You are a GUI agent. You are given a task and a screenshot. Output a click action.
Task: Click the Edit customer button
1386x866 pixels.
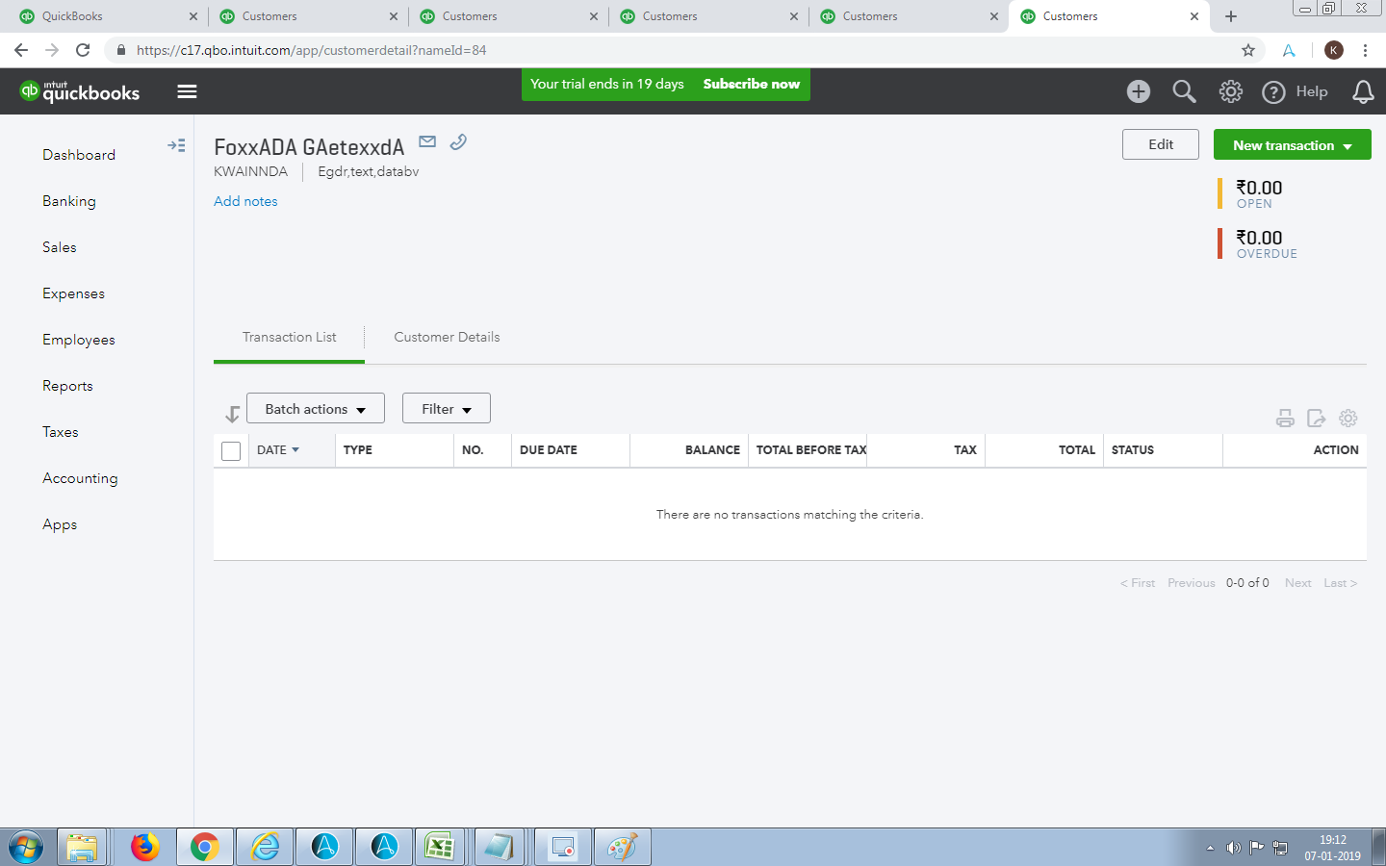(x=1161, y=144)
